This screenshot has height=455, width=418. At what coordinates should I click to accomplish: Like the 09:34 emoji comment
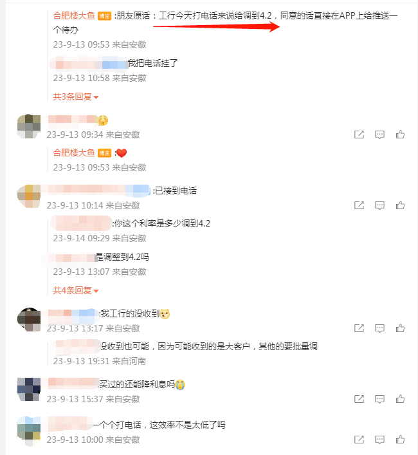[400, 135]
